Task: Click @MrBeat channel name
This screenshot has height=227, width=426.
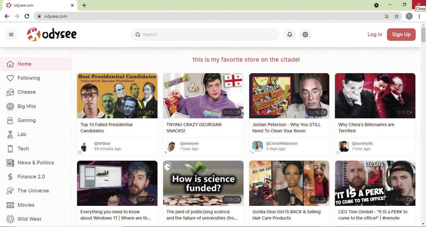Action: pyautogui.click(x=102, y=143)
